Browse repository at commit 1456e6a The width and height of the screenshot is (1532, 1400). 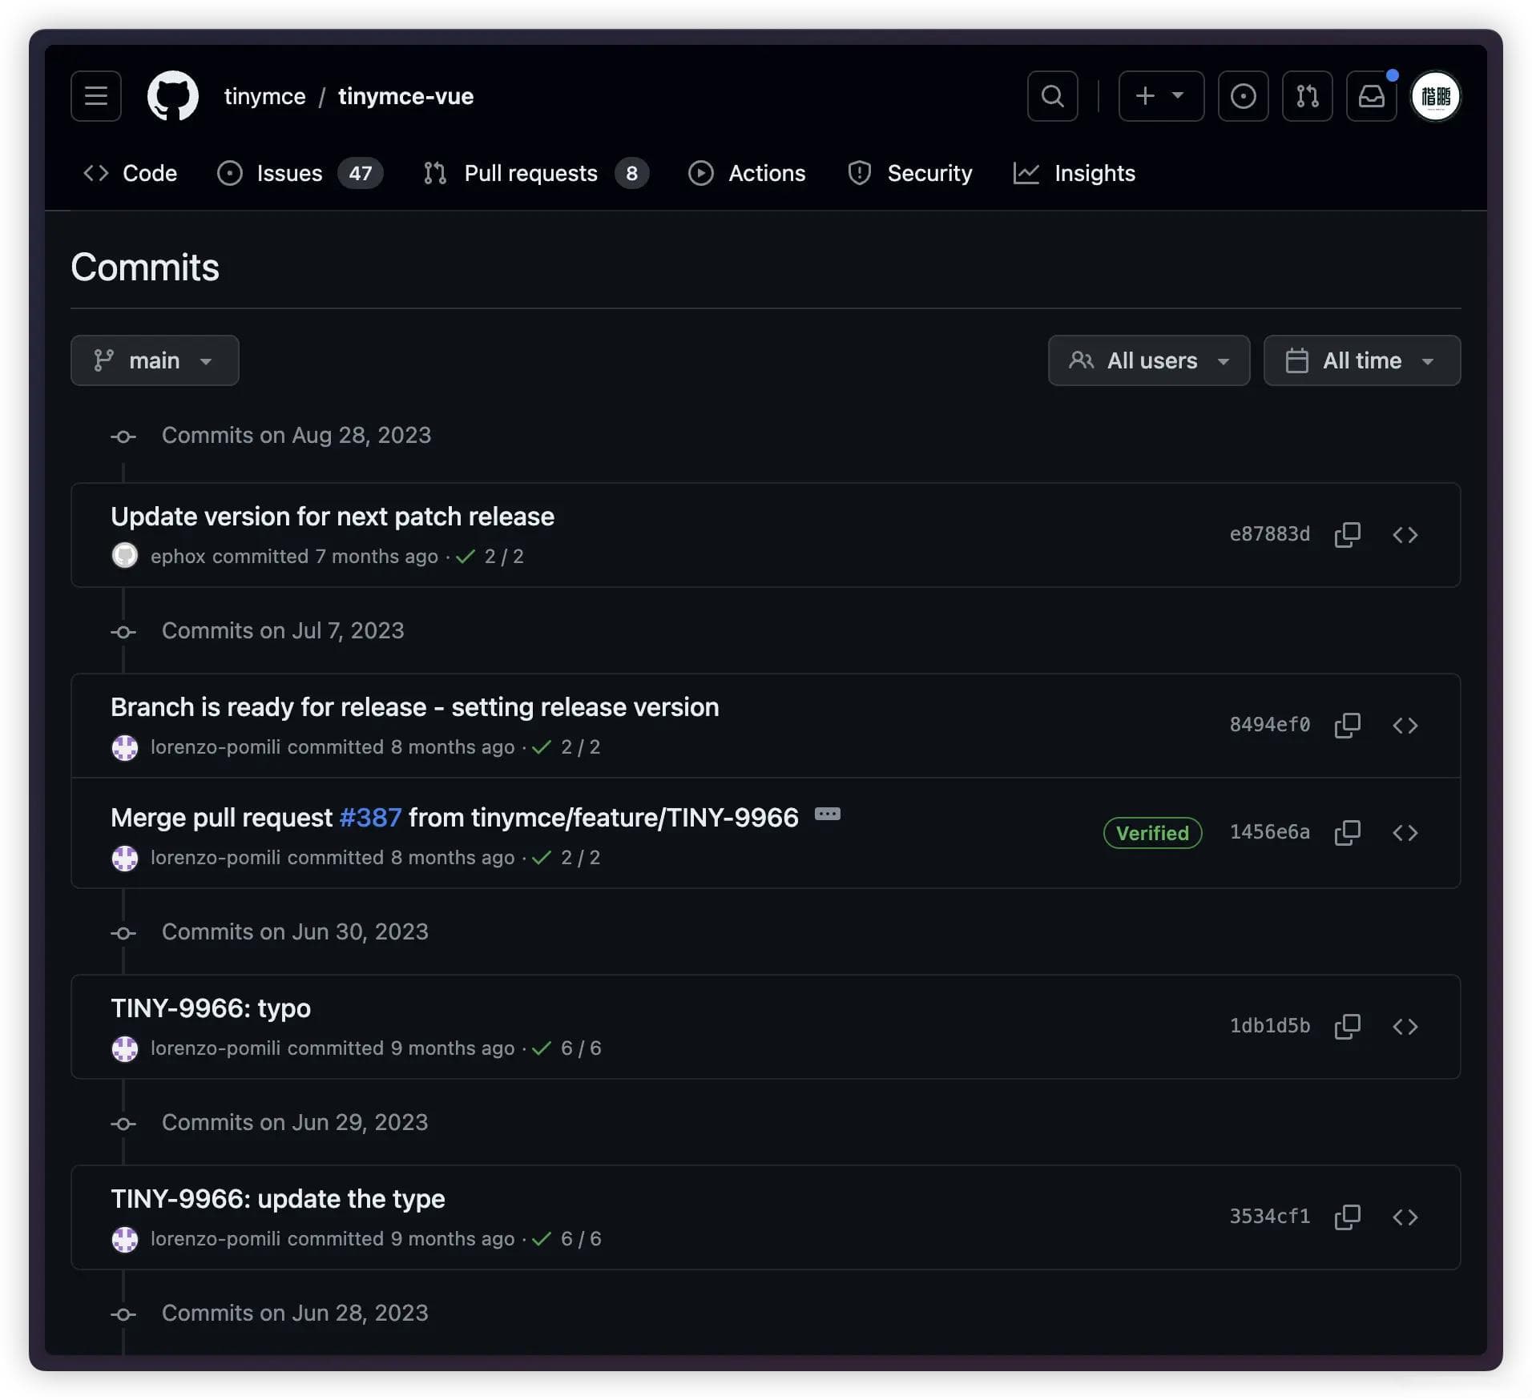pyautogui.click(x=1405, y=832)
